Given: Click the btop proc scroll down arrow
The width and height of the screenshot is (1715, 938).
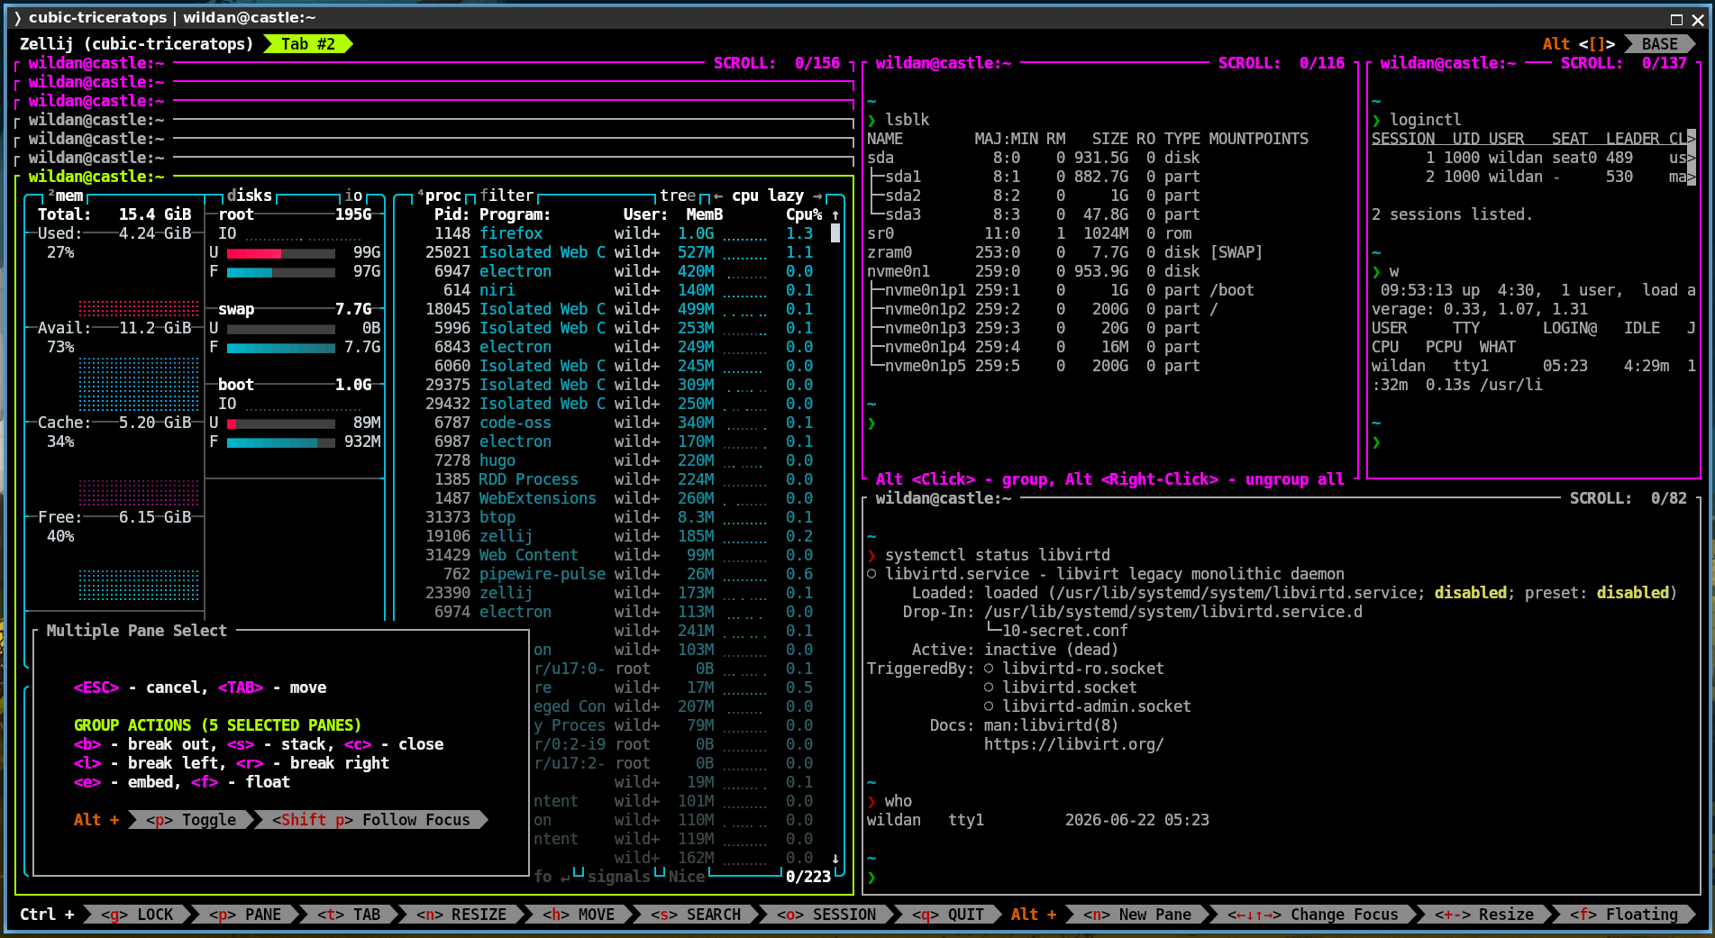Looking at the screenshot, I should 835,859.
